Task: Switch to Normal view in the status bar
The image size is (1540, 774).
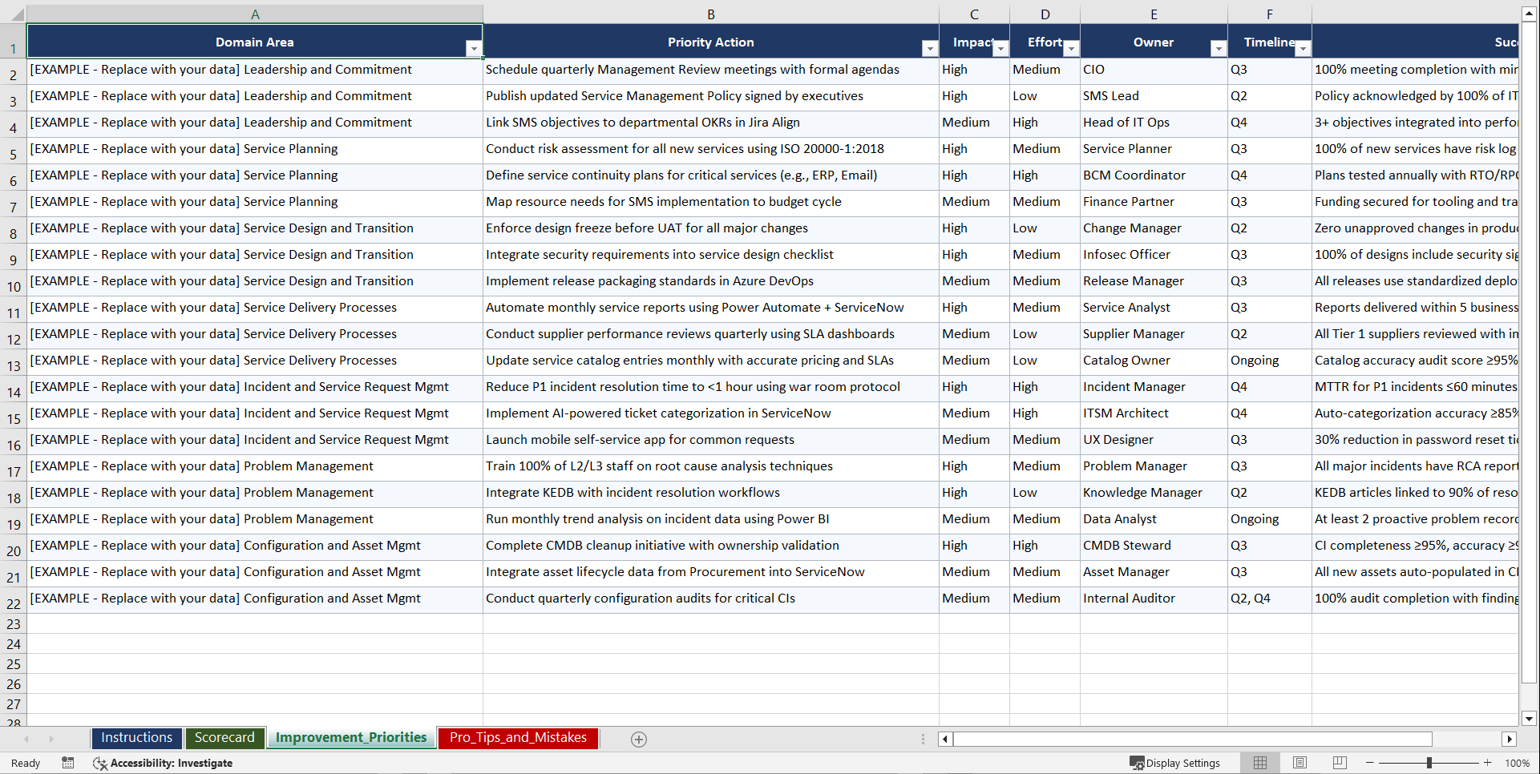Action: 1259,763
